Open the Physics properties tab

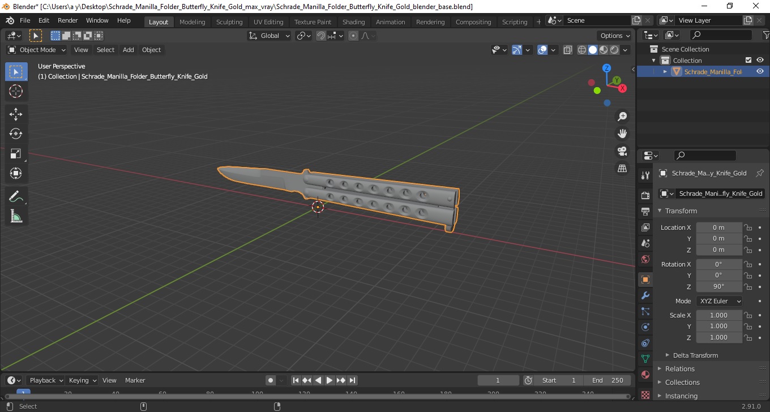point(645,327)
